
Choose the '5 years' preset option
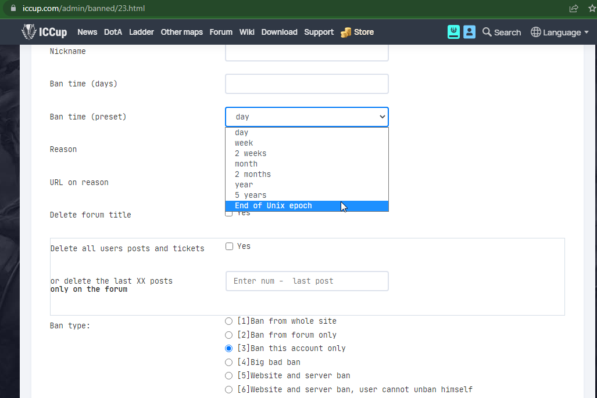307,195
